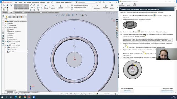Click Quick Snaps tool

click(112, 7)
